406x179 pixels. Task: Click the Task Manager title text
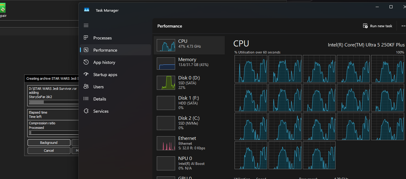pos(107,10)
